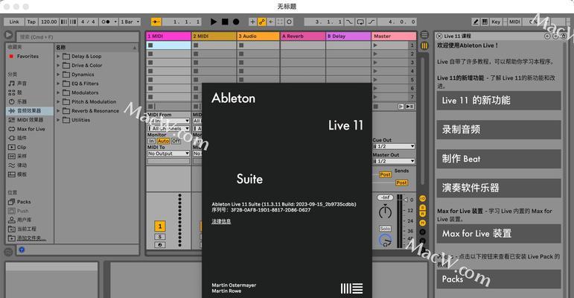
Task: Start playback with the Play button
Action: tap(214, 22)
